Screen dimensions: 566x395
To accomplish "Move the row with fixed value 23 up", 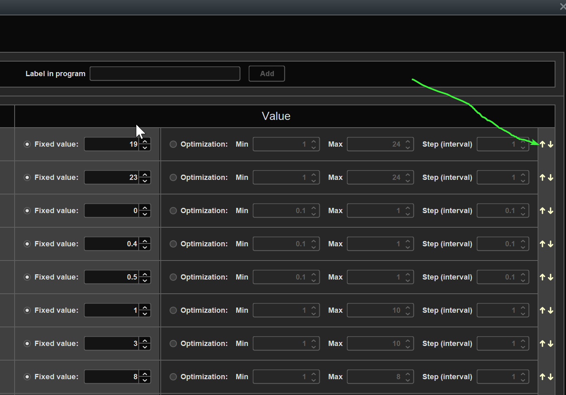I will click(x=542, y=177).
